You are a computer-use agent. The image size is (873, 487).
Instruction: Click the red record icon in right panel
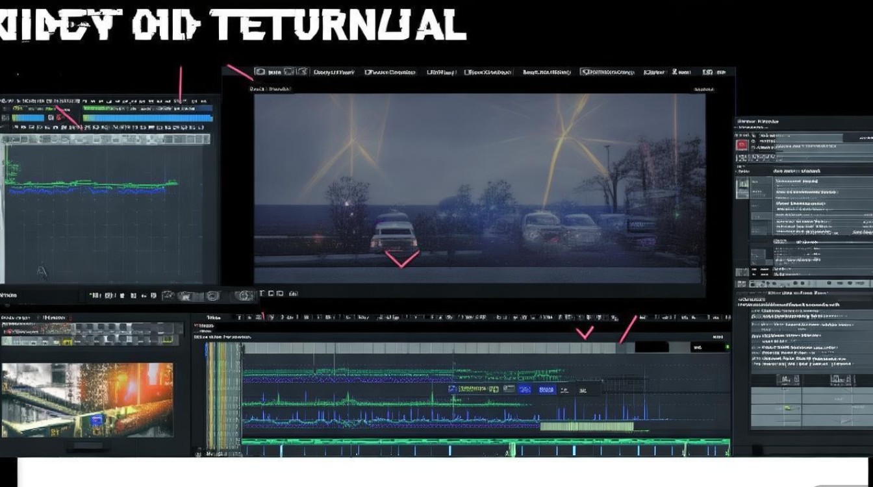click(741, 145)
